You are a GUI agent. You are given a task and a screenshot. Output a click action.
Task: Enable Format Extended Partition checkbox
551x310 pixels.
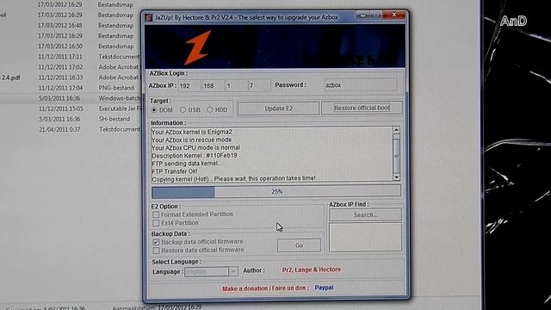(x=156, y=214)
